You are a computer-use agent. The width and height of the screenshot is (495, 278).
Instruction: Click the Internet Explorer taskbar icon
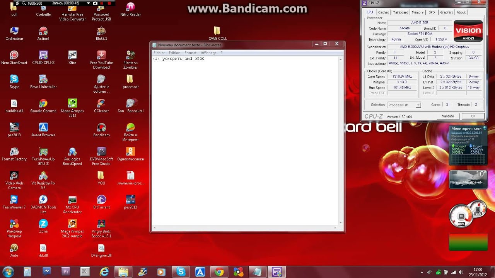104,272
